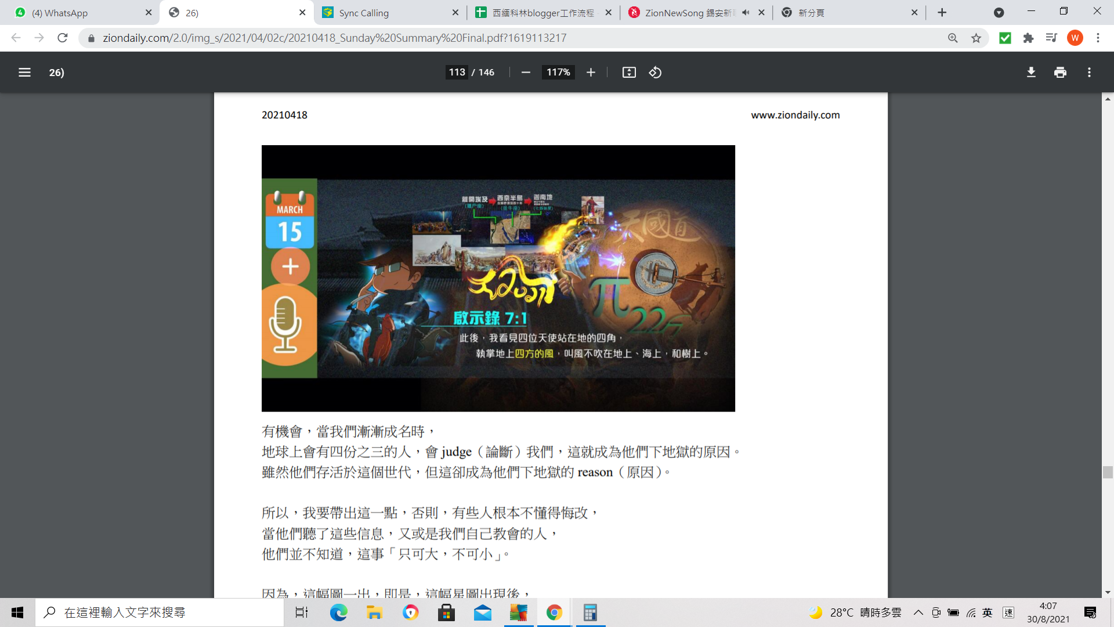Edit the page number field 113
The width and height of the screenshot is (1114, 627).
[x=457, y=73]
